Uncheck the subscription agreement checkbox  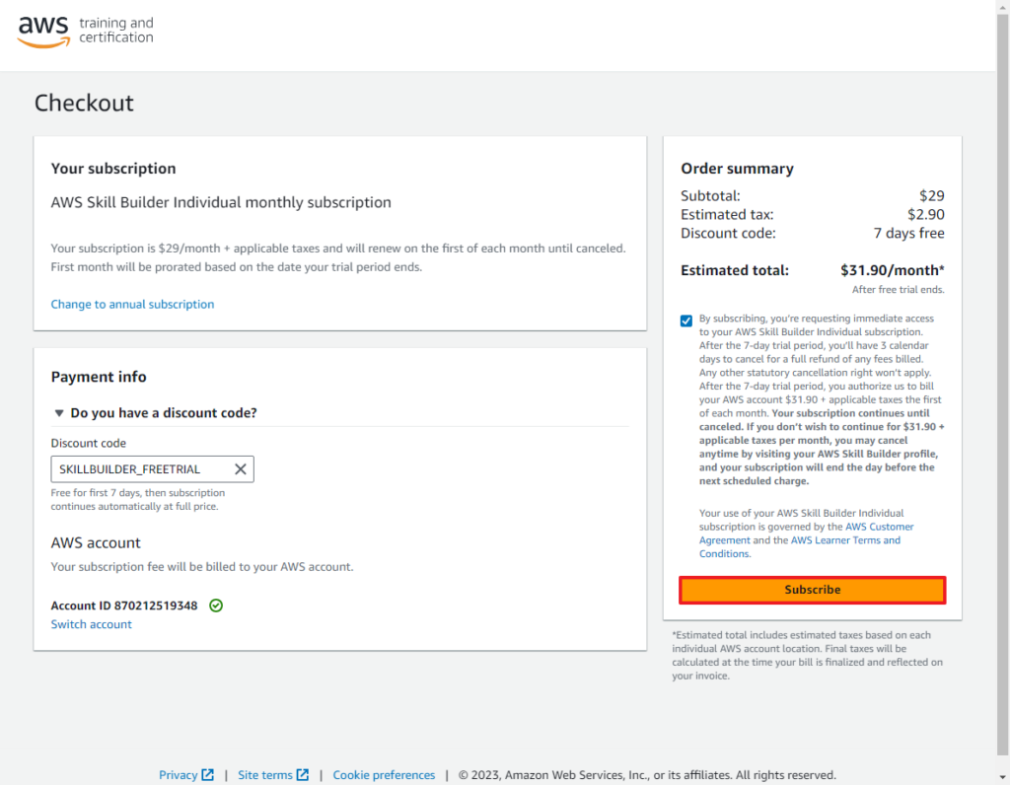click(x=686, y=321)
